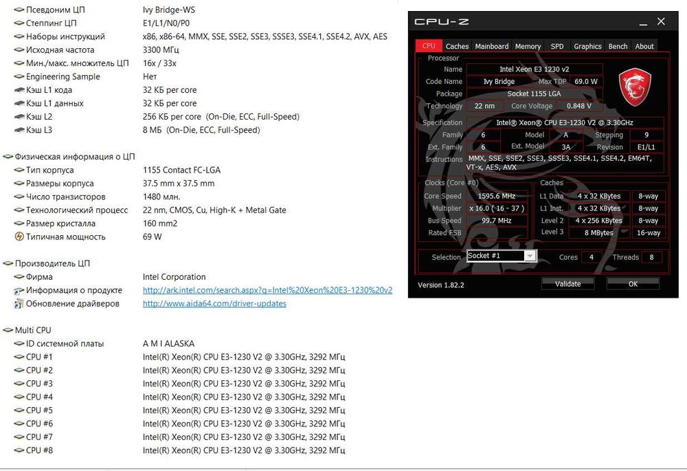Click the power icon beside Типичная мощность
The width and height of the screenshot is (687, 471).
[19, 237]
